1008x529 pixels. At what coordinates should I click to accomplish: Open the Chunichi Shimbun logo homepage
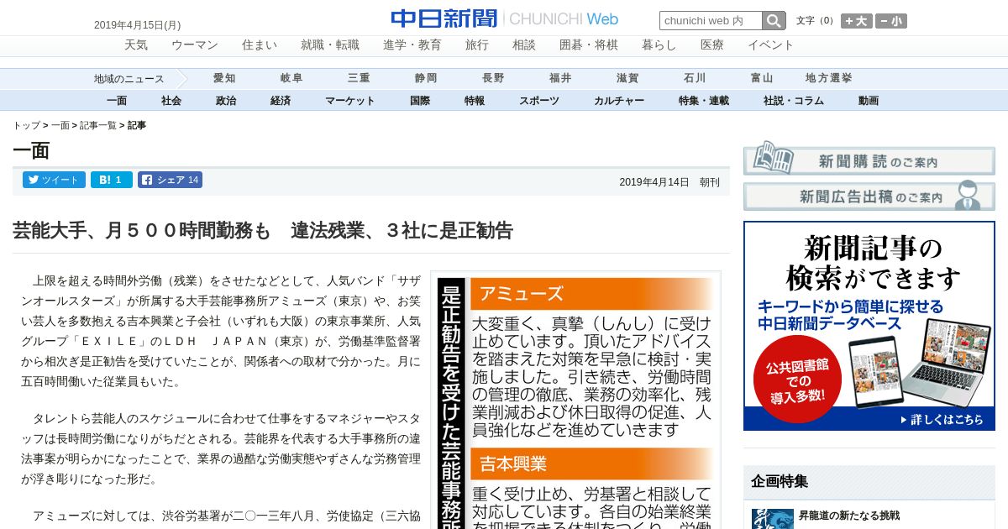click(x=504, y=19)
